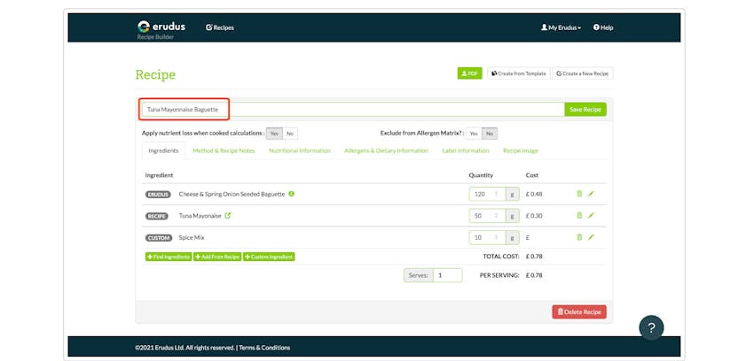Set Exclude from Allergen Matrix to Yes
The width and height of the screenshot is (754, 361).
click(474, 134)
